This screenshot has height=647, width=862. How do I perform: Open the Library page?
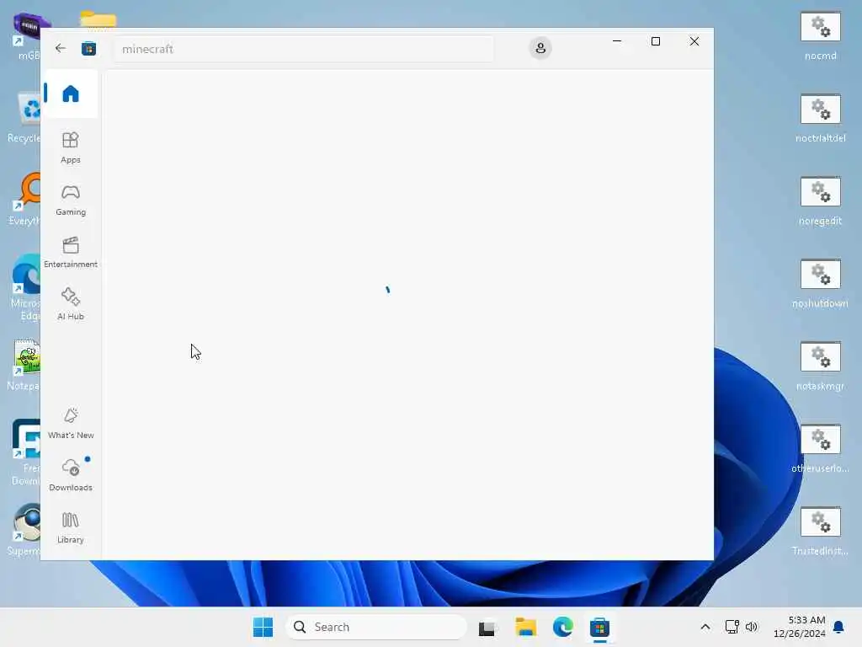(x=71, y=527)
